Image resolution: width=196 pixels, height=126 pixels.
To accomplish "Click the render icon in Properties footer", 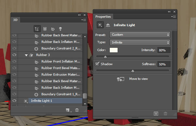I will [x=156, y=114].
